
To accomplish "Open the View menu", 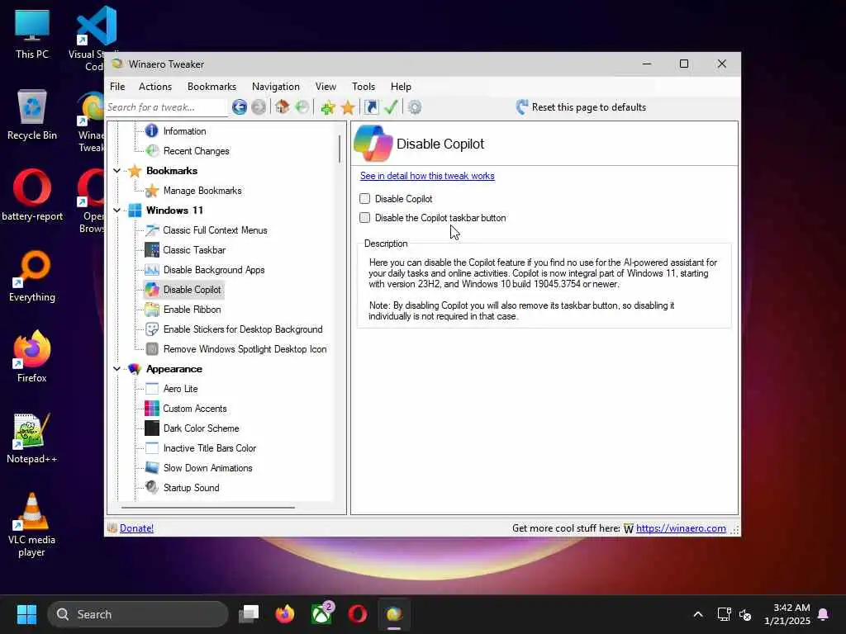I will (x=326, y=86).
